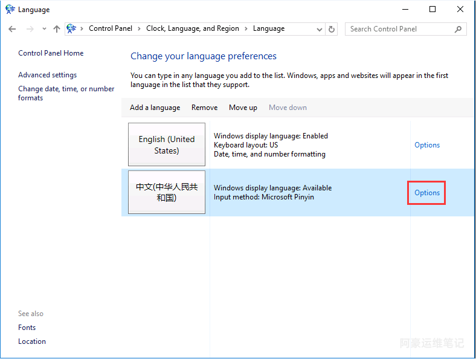476x359 pixels.
Task: Expand chevron after Control Panel breadcrumb
Action: click(139, 29)
